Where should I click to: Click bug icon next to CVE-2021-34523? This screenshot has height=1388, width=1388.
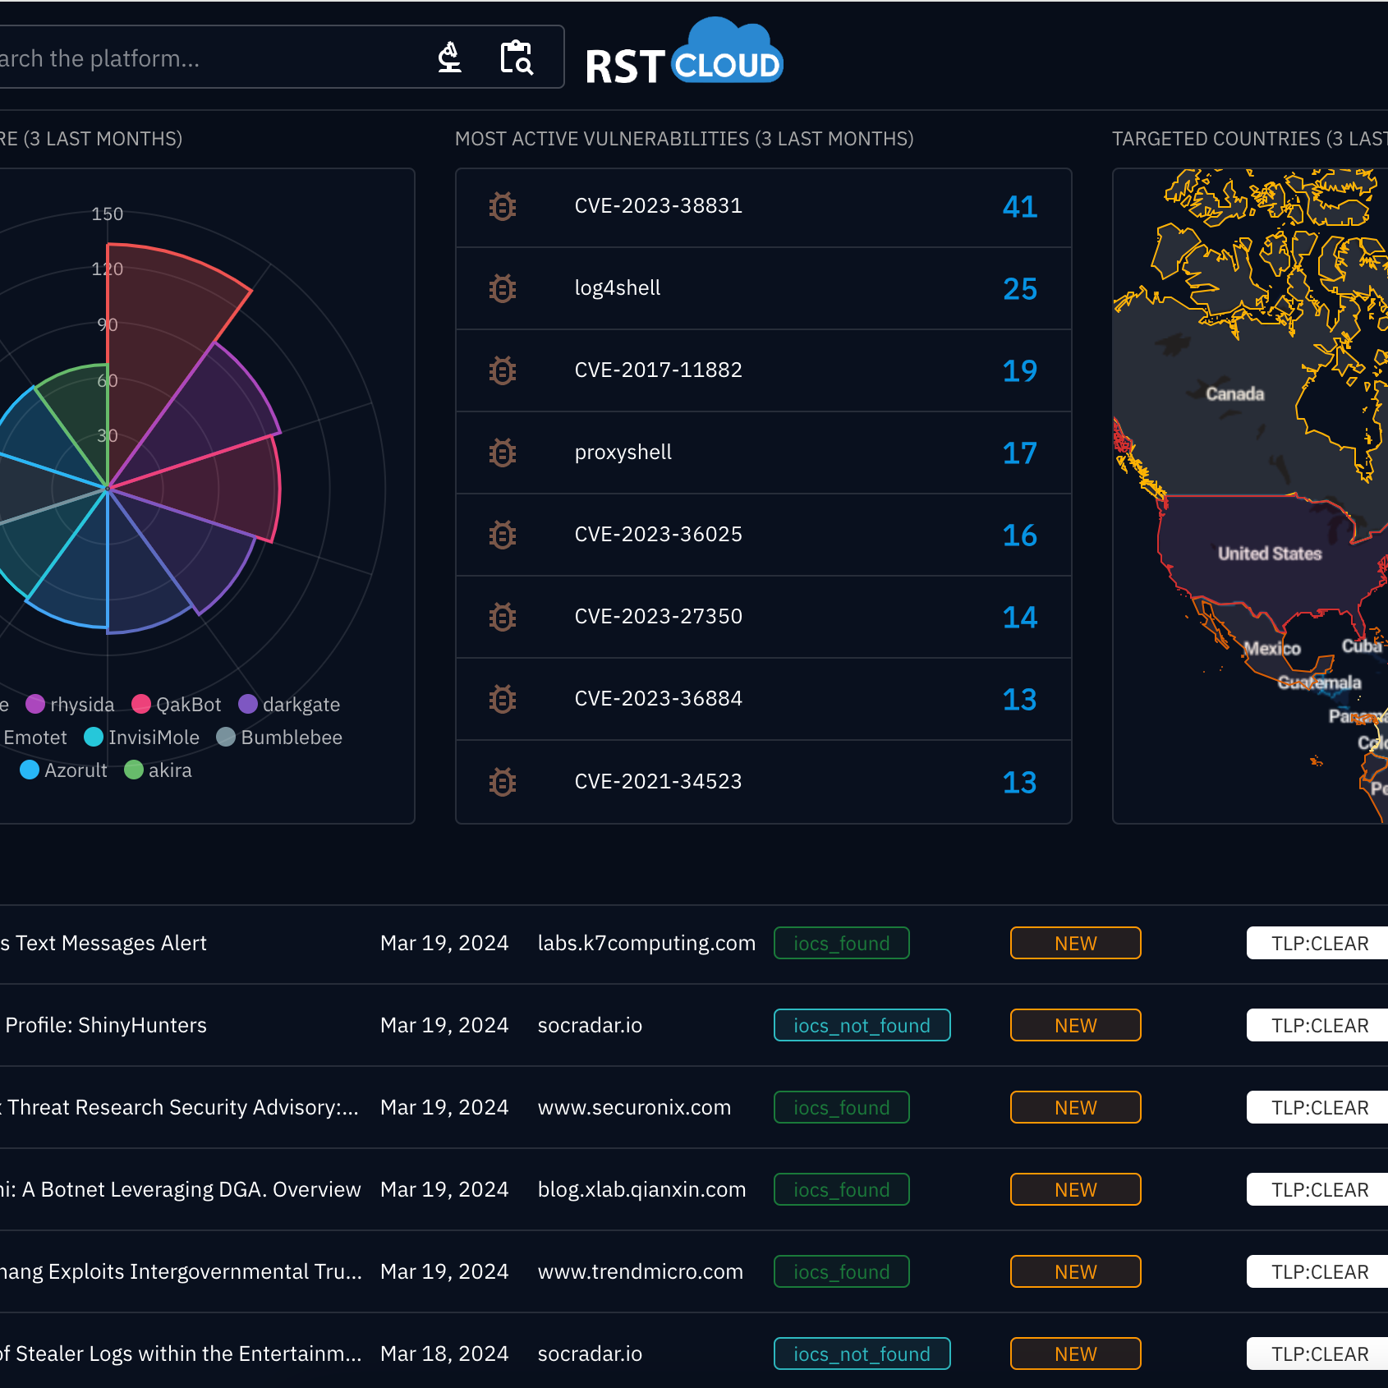[503, 782]
